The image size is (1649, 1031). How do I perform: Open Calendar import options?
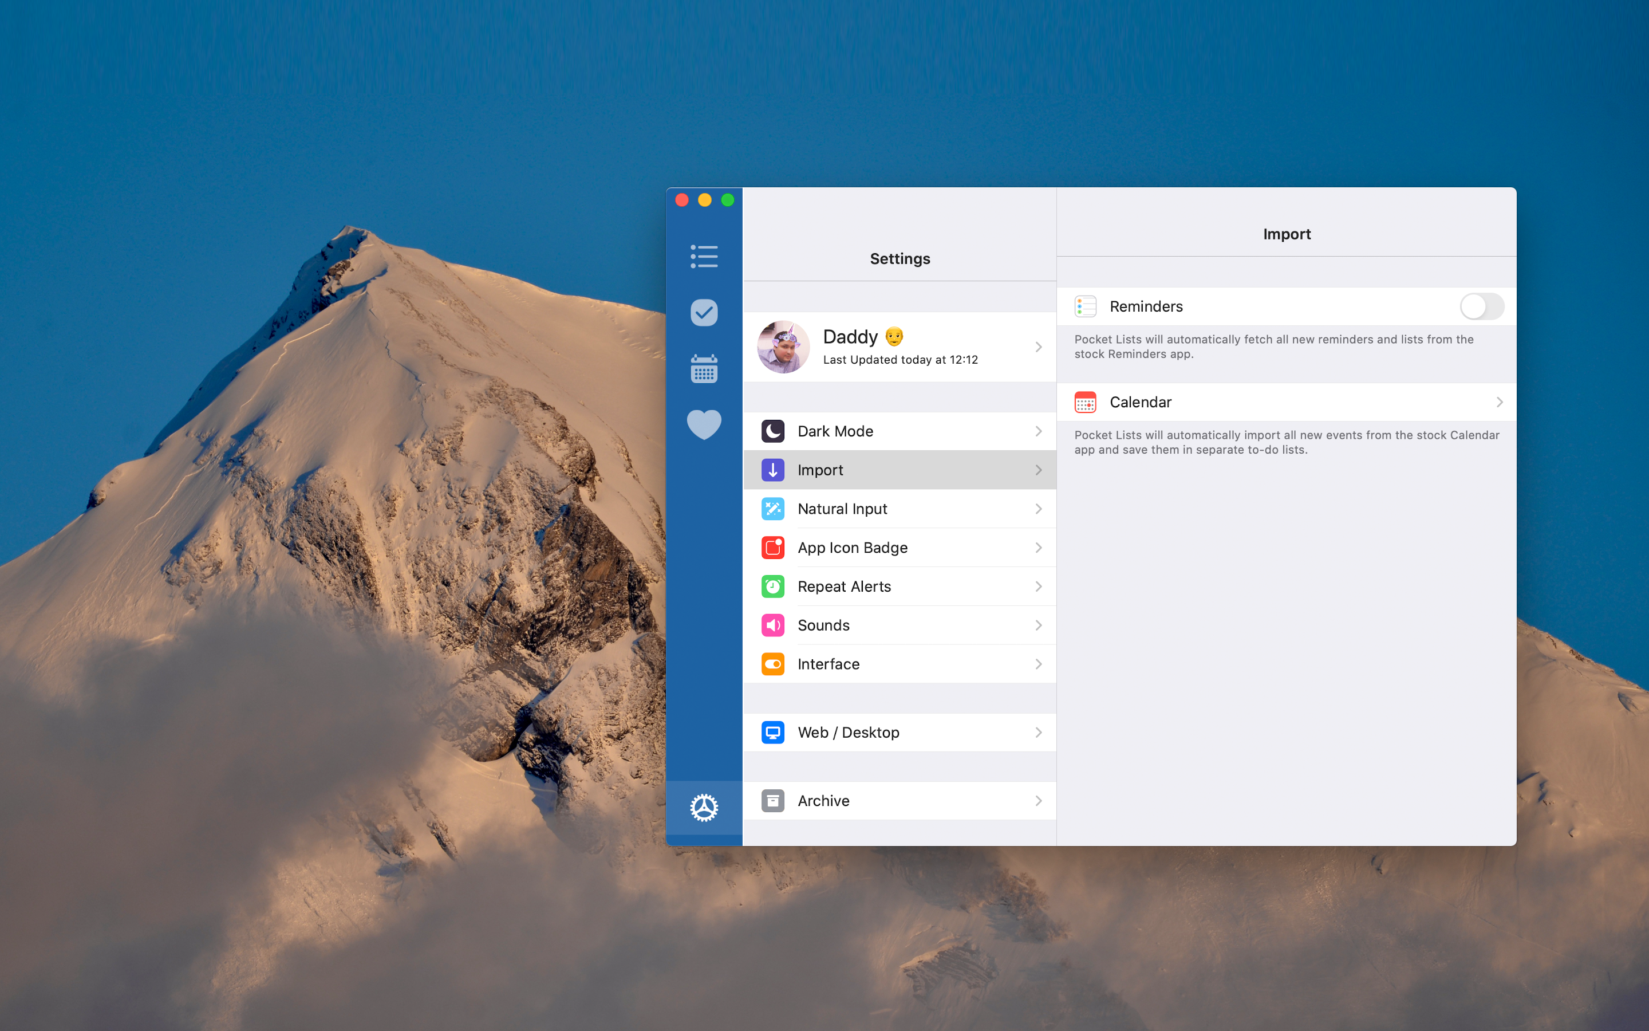[1287, 402]
